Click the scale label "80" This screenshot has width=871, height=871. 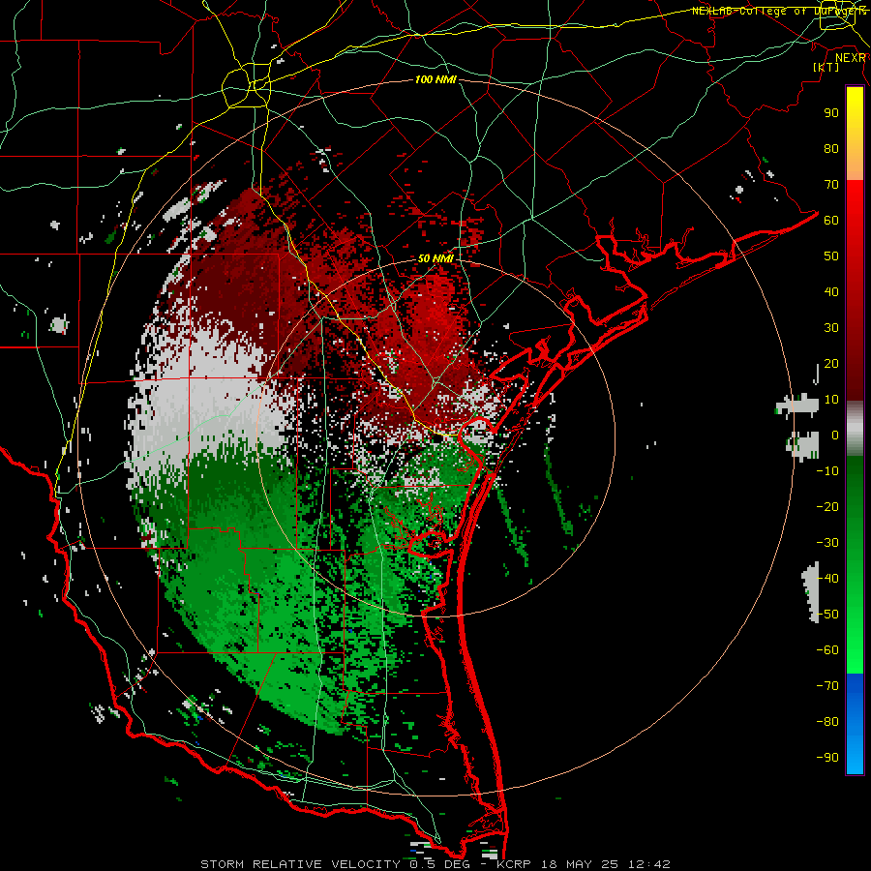831,148
